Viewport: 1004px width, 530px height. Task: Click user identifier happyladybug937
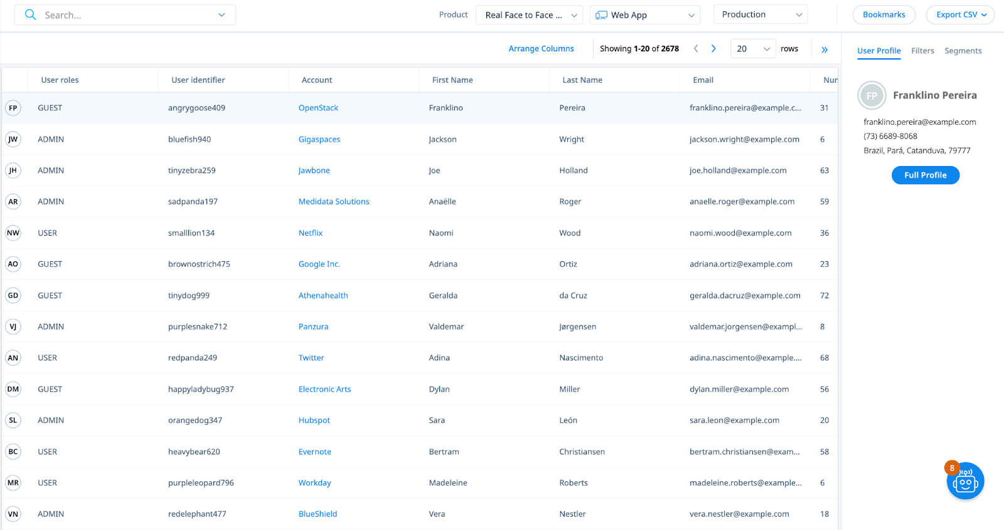(x=201, y=389)
